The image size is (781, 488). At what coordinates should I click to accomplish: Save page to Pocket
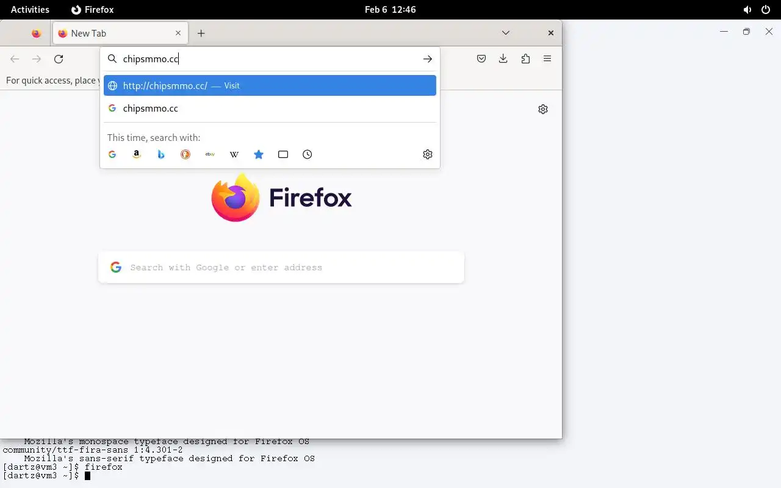point(481,59)
